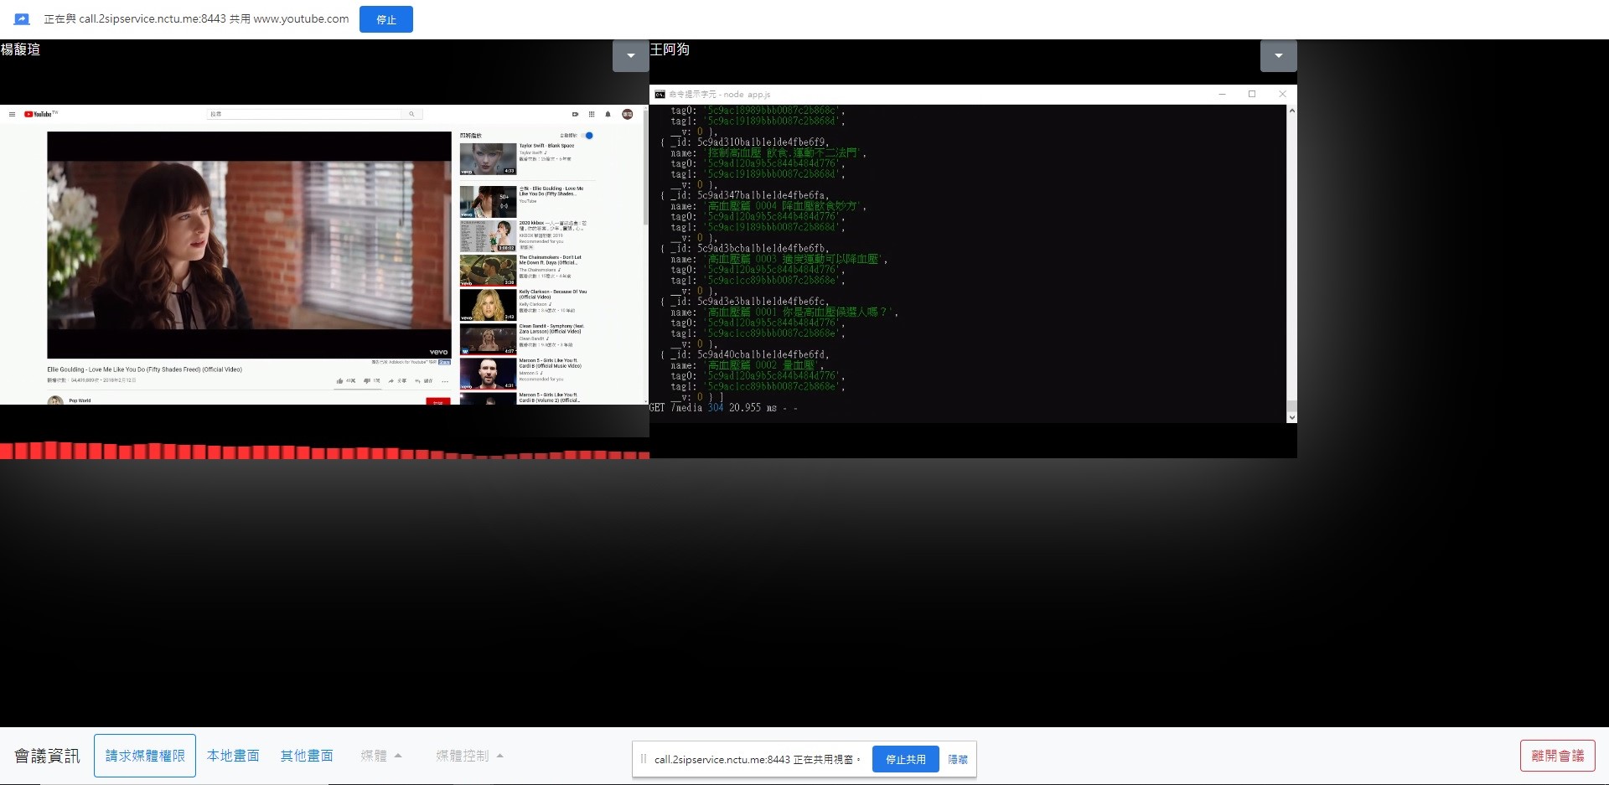This screenshot has height=785, width=1609.
Task: Focus the YouTube search box
Action: pyautogui.click(x=304, y=114)
